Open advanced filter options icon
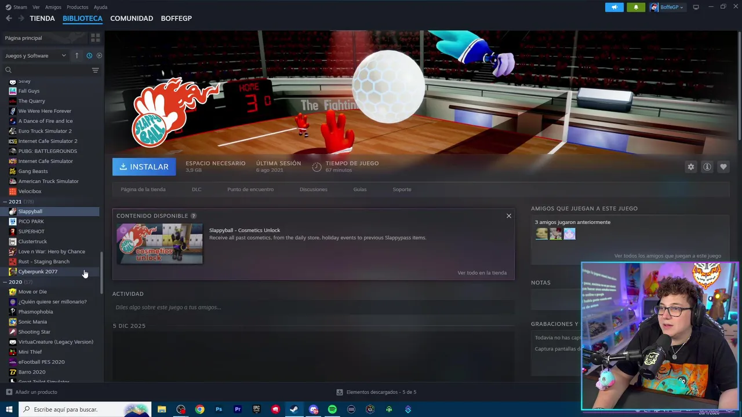This screenshot has width=742, height=417. [x=95, y=70]
